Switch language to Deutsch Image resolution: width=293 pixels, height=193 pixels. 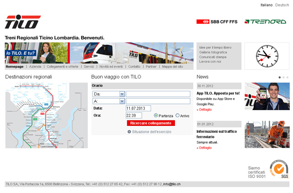point(282,5)
